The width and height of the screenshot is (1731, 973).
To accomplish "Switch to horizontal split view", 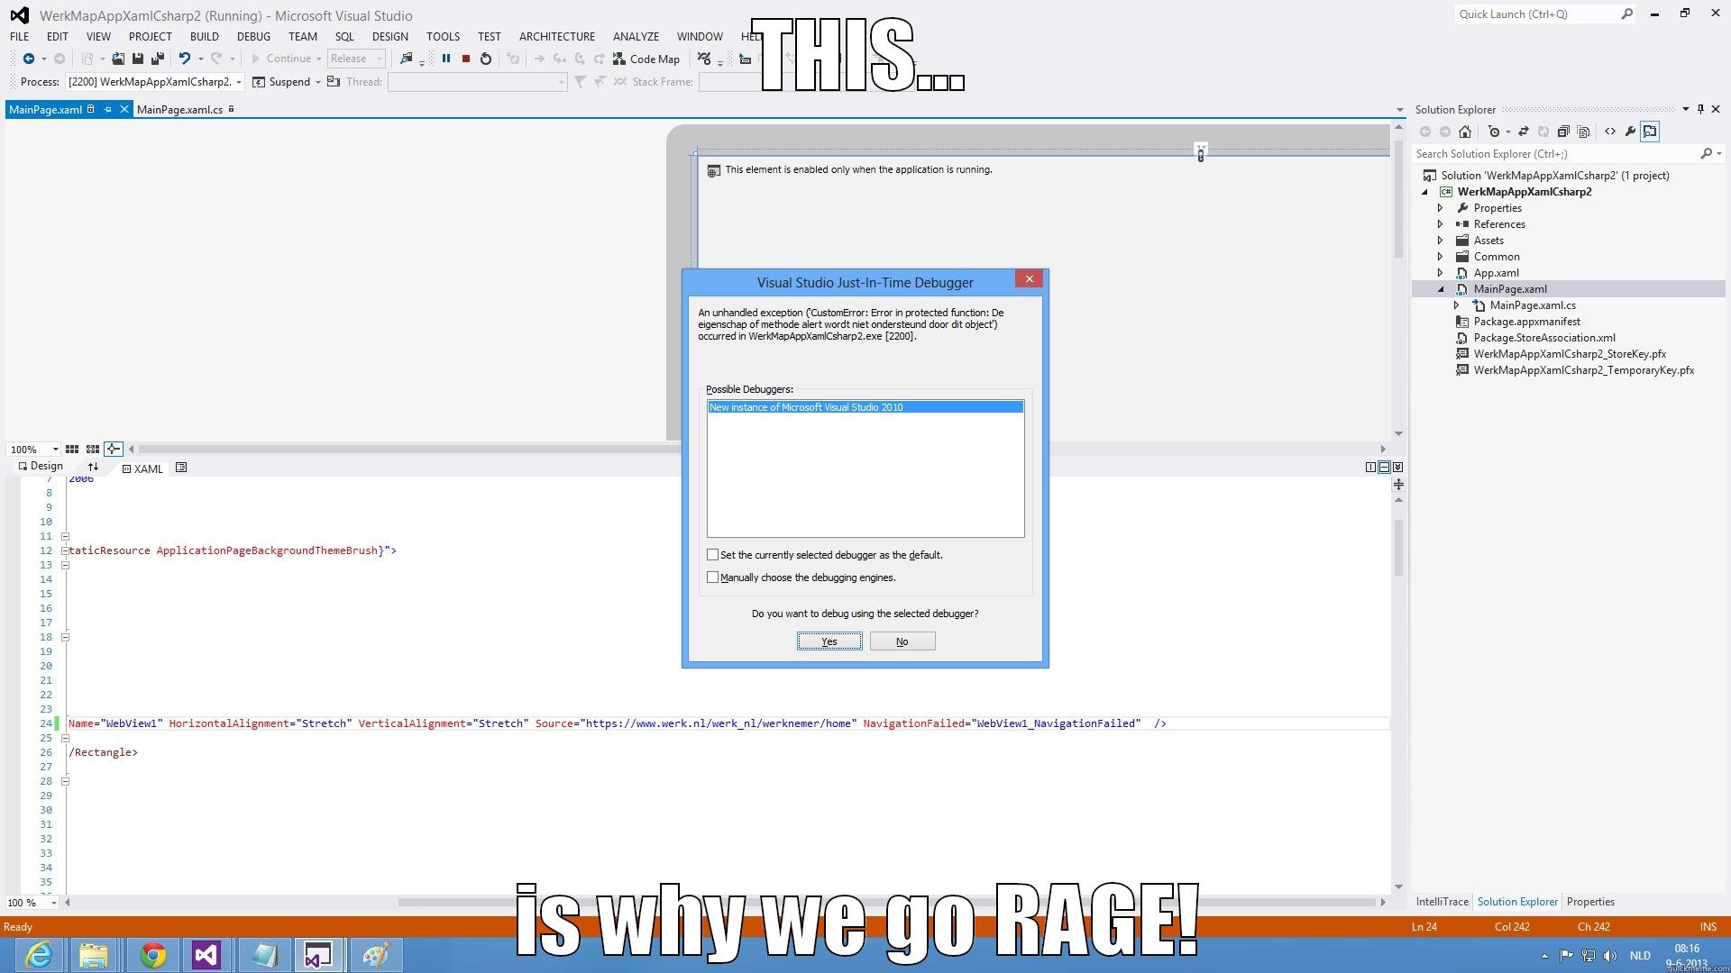I will pos(1384,467).
